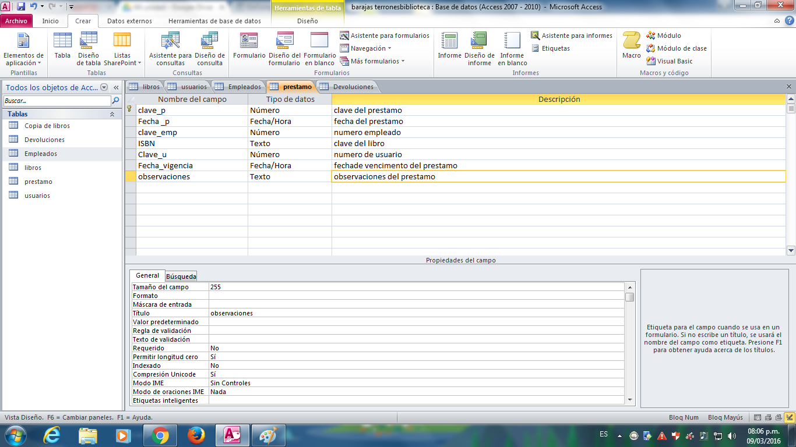This screenshot has height=447, width=796.
Task: Click the Buscar search field
Action: pos(57,101)
